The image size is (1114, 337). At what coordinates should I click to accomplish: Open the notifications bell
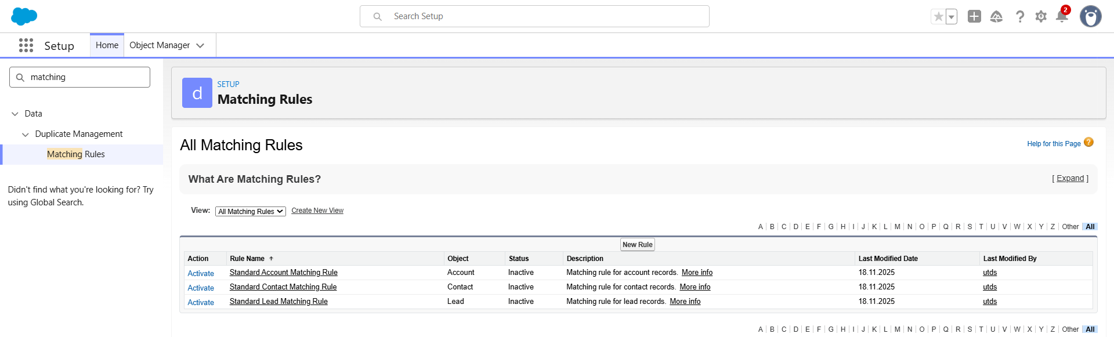(1062, 16)
